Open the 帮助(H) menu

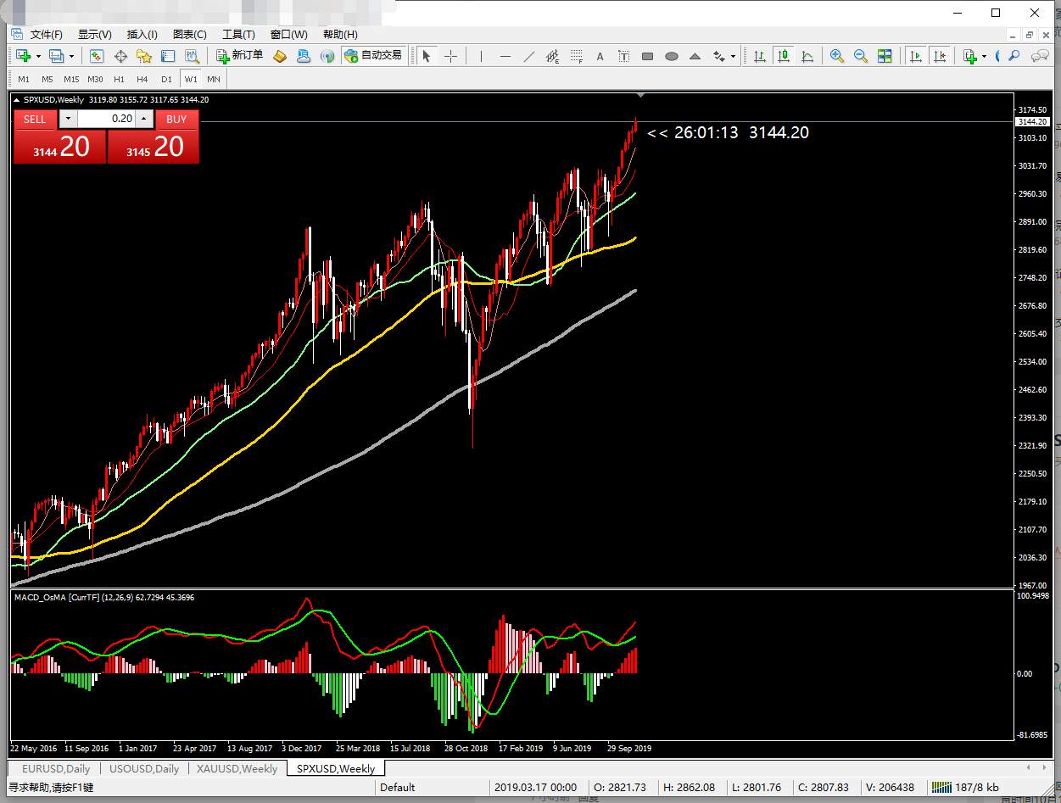340,34
